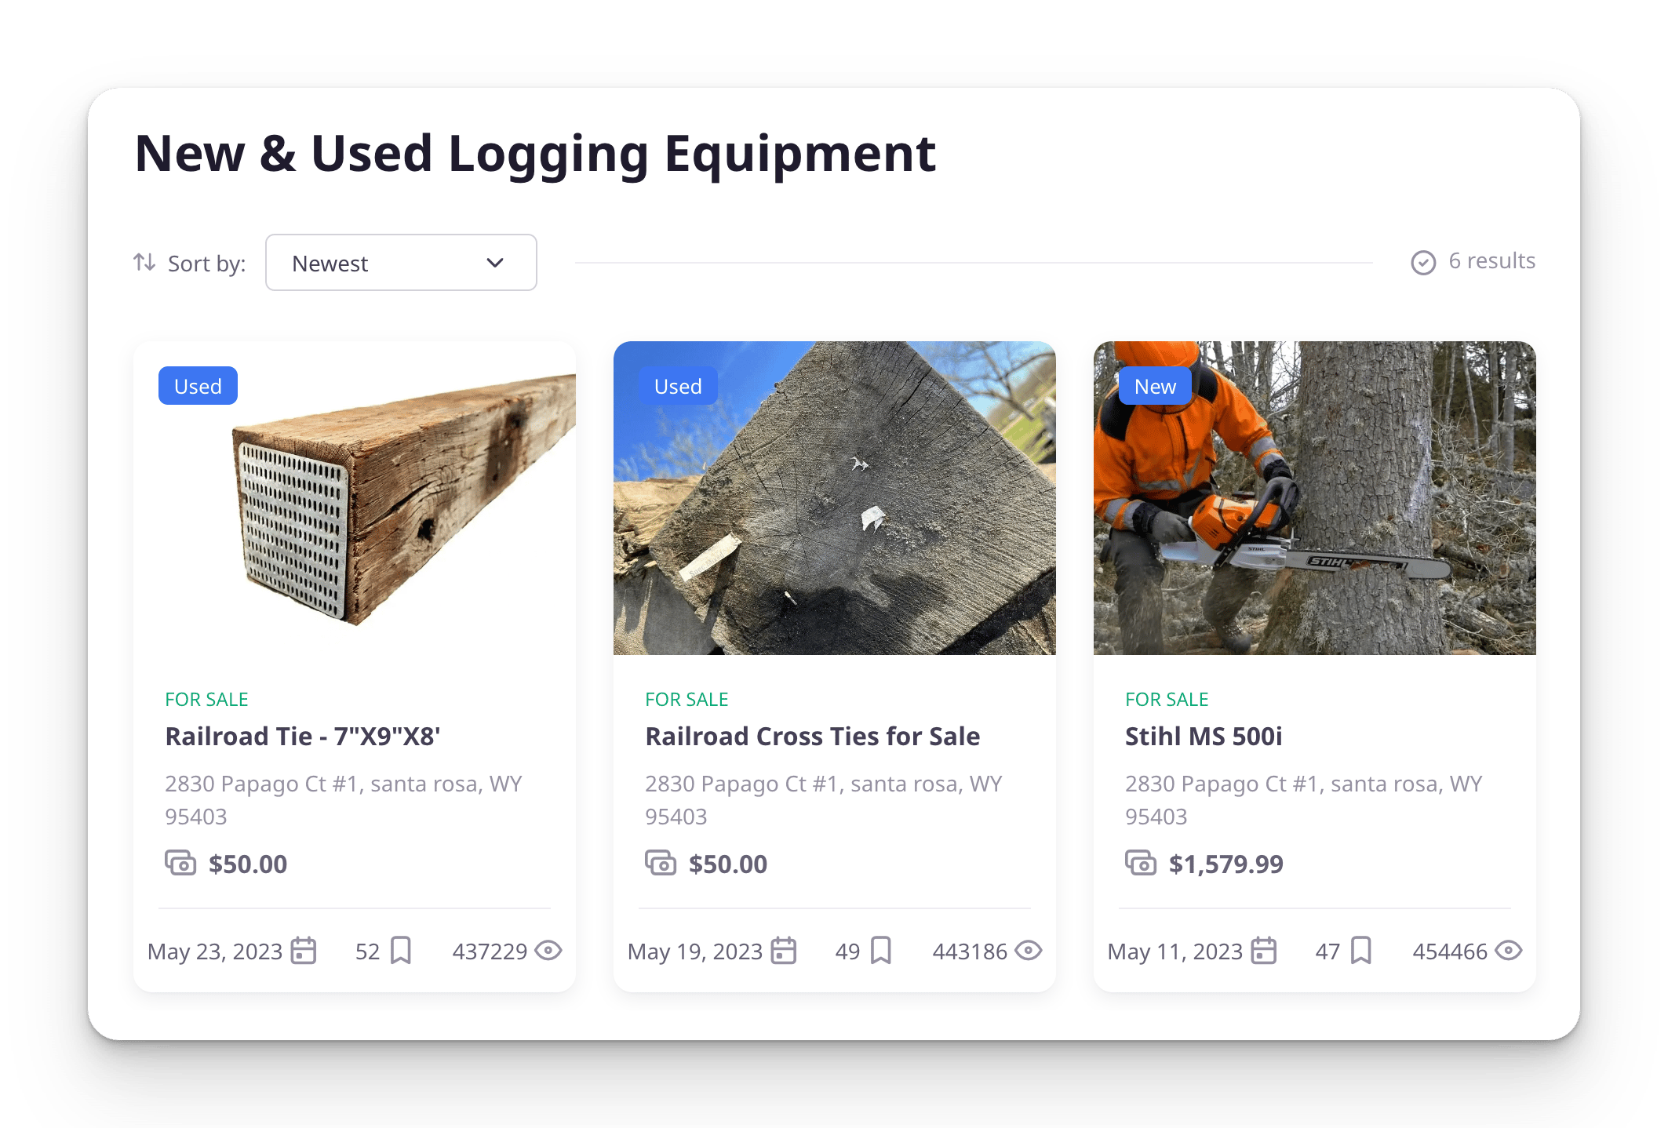Open the Newest sort dropdown
1668x1128 pixels.
click(x=401, y=263)
